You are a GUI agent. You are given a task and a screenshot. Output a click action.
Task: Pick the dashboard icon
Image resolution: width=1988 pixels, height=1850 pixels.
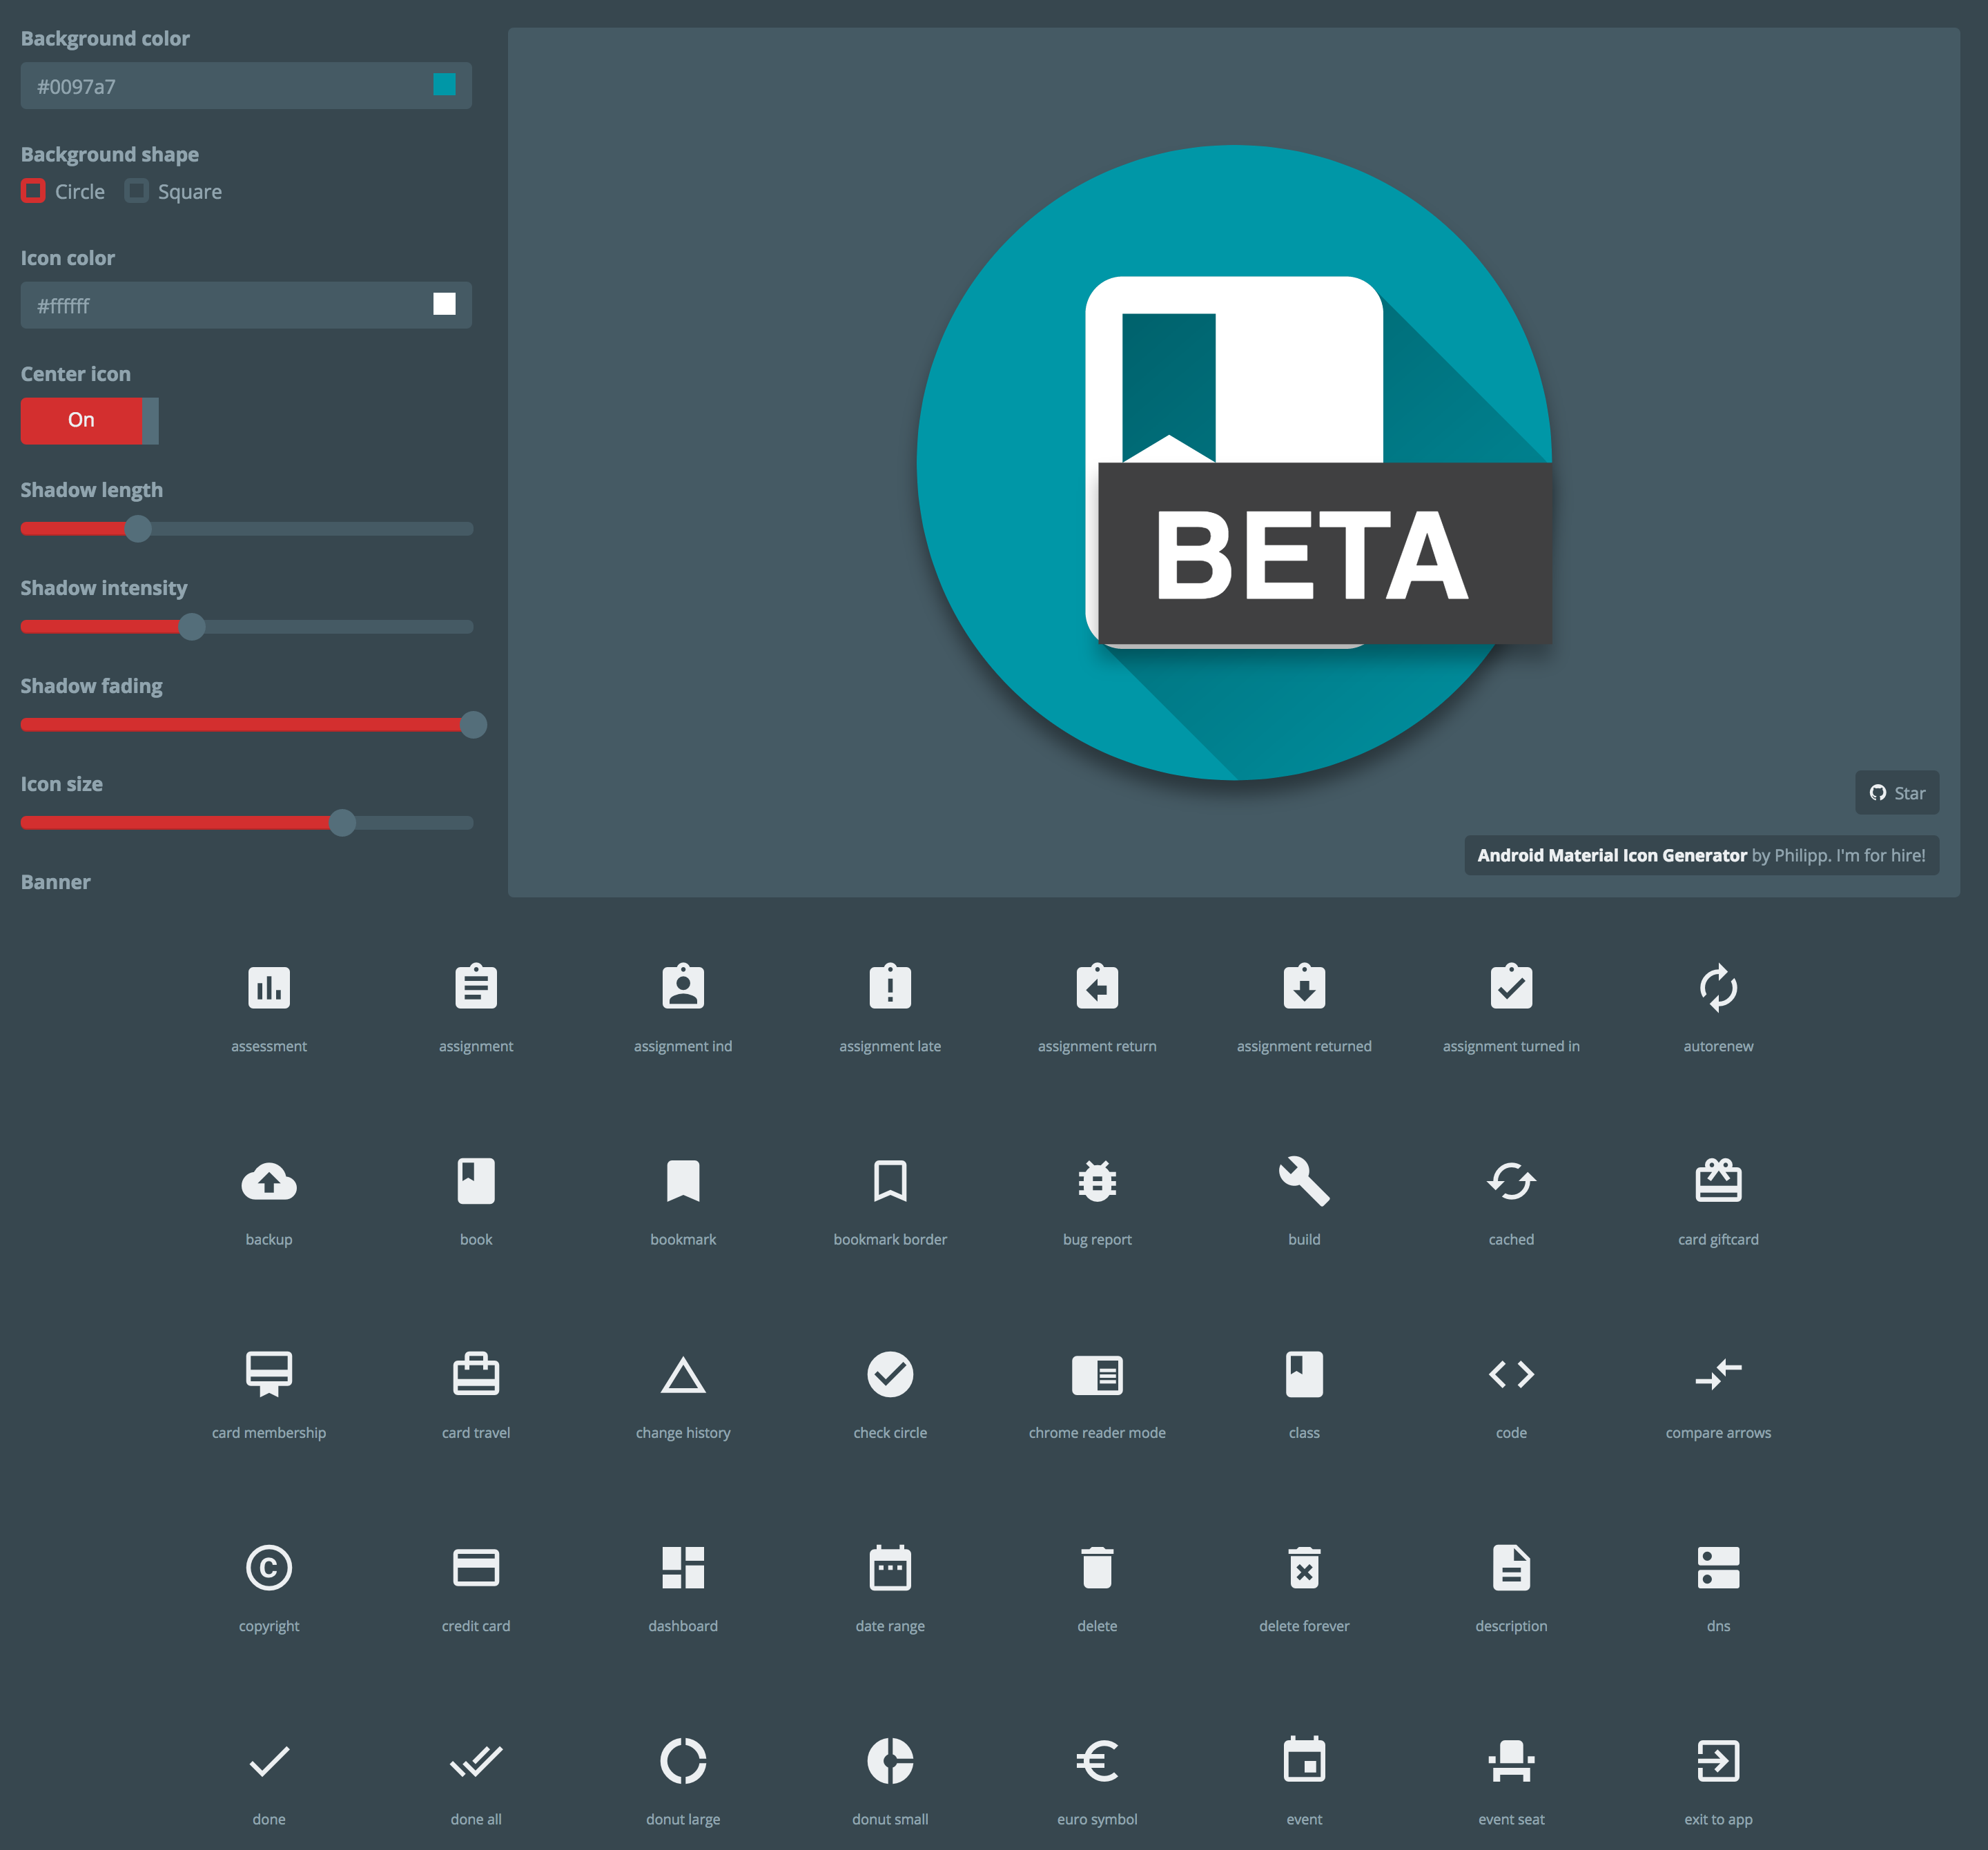click(682, 1568)
